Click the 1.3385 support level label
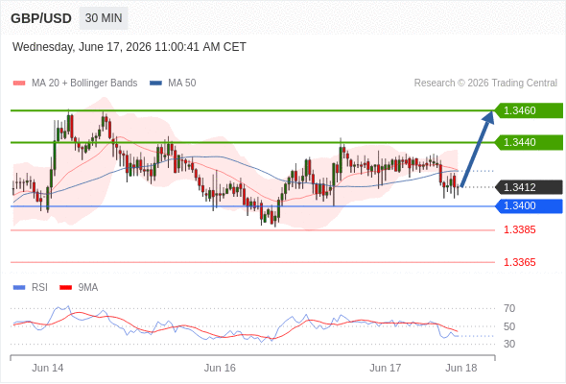The image size is (566, 384). pyautogui.click(x=519, y=229)
